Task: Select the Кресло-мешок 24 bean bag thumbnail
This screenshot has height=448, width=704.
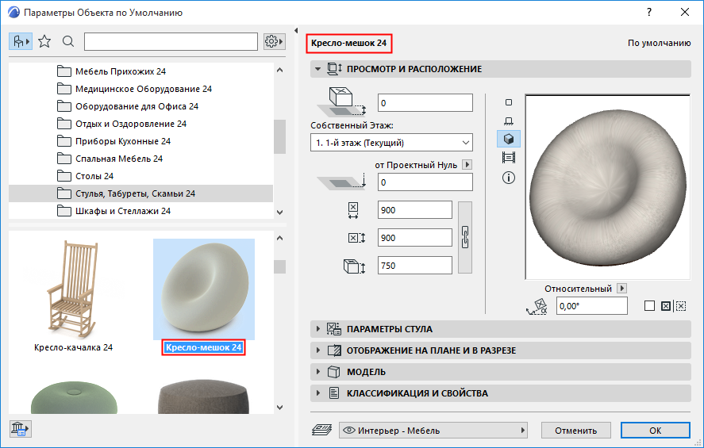Action: (204, 289)
